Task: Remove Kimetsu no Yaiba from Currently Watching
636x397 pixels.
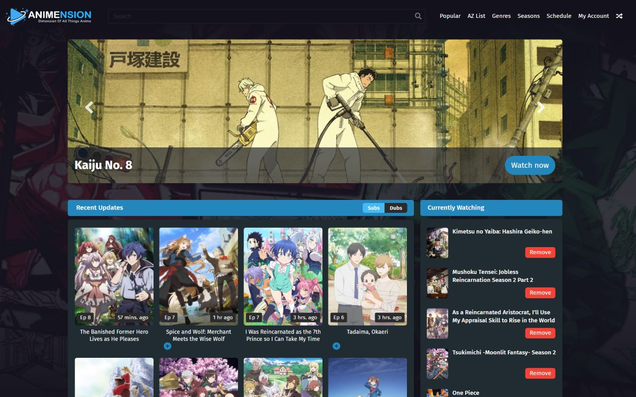Action: (x=540, y=252)
